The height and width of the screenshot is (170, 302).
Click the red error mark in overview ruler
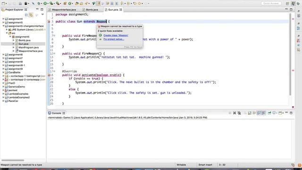293,19
